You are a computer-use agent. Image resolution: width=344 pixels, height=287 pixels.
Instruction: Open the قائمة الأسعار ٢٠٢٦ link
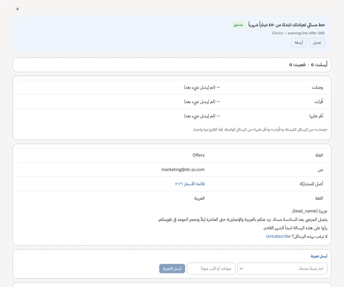[x=190, y=184]
